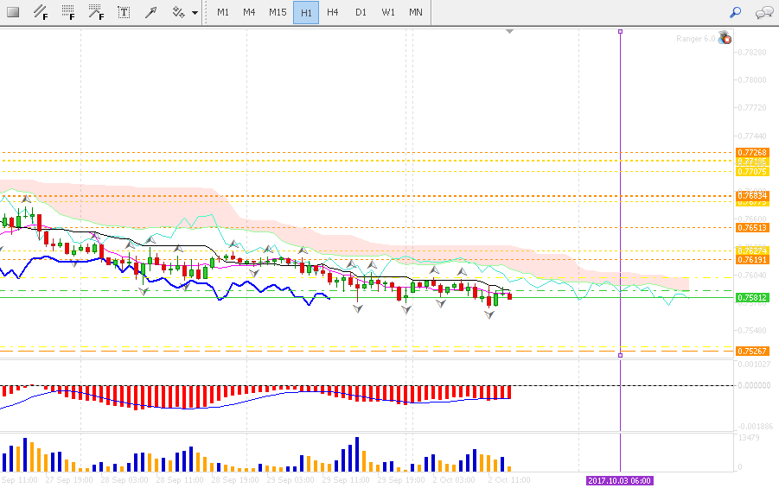Click the 29 Sep 19:00 time axis label

coord(401,480)
